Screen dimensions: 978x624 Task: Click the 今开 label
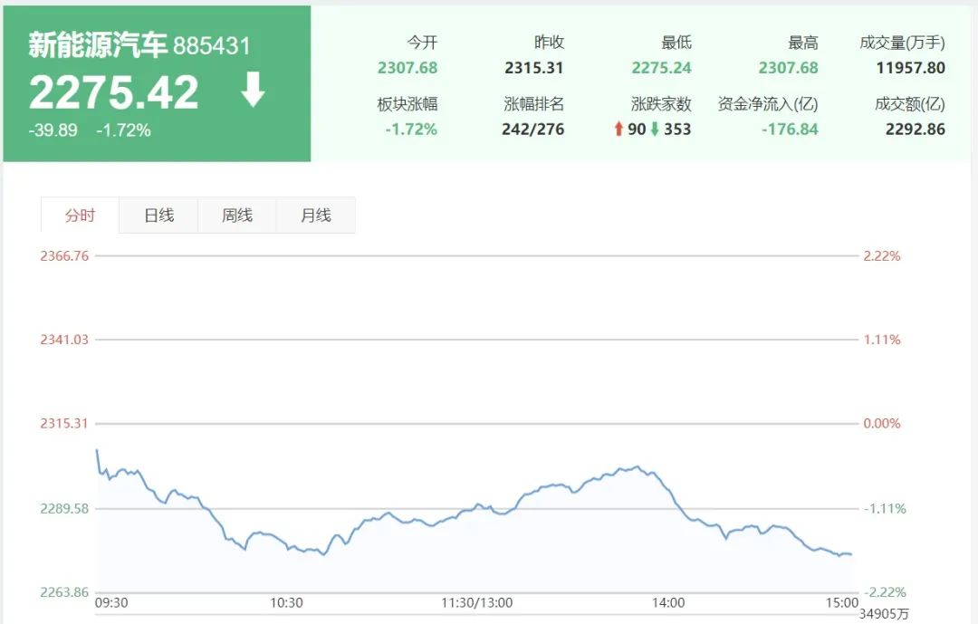(x=422, y=43)
